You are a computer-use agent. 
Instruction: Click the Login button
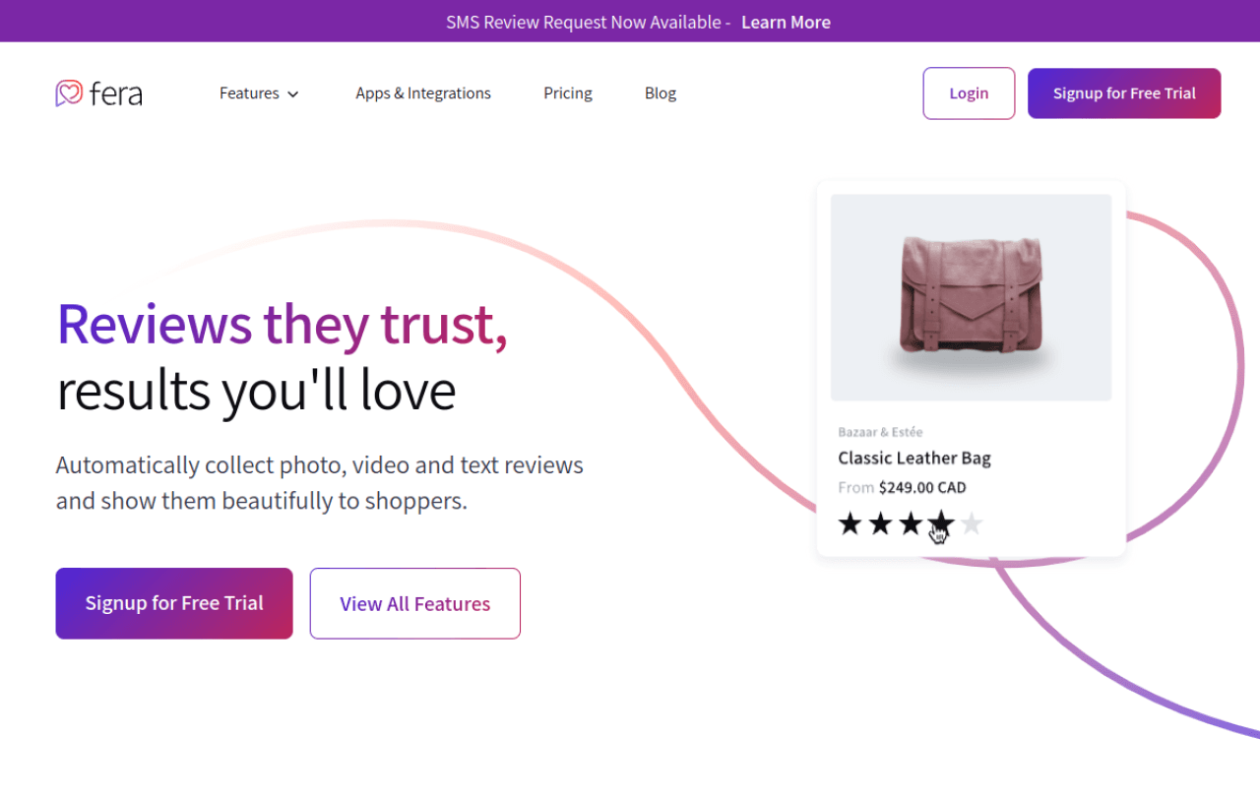pos(969,93)
